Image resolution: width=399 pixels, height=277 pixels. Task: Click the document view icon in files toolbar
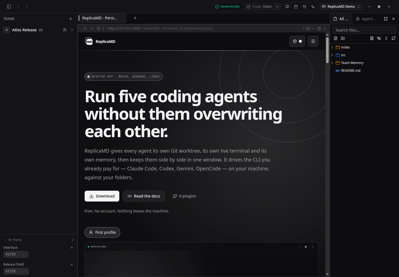pyautogui.click(x=372, y=38)
